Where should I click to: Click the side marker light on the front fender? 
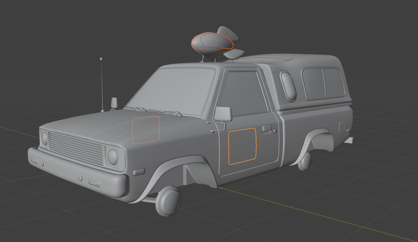point(139,172)
